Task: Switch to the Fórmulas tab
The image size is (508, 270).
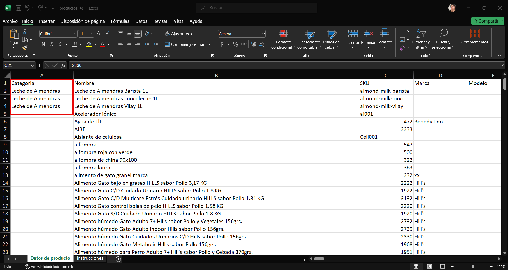Action: point(120,21)
